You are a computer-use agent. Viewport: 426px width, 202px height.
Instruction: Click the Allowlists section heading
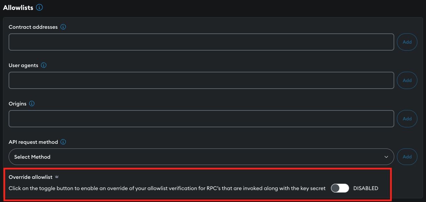click(18, 8)
